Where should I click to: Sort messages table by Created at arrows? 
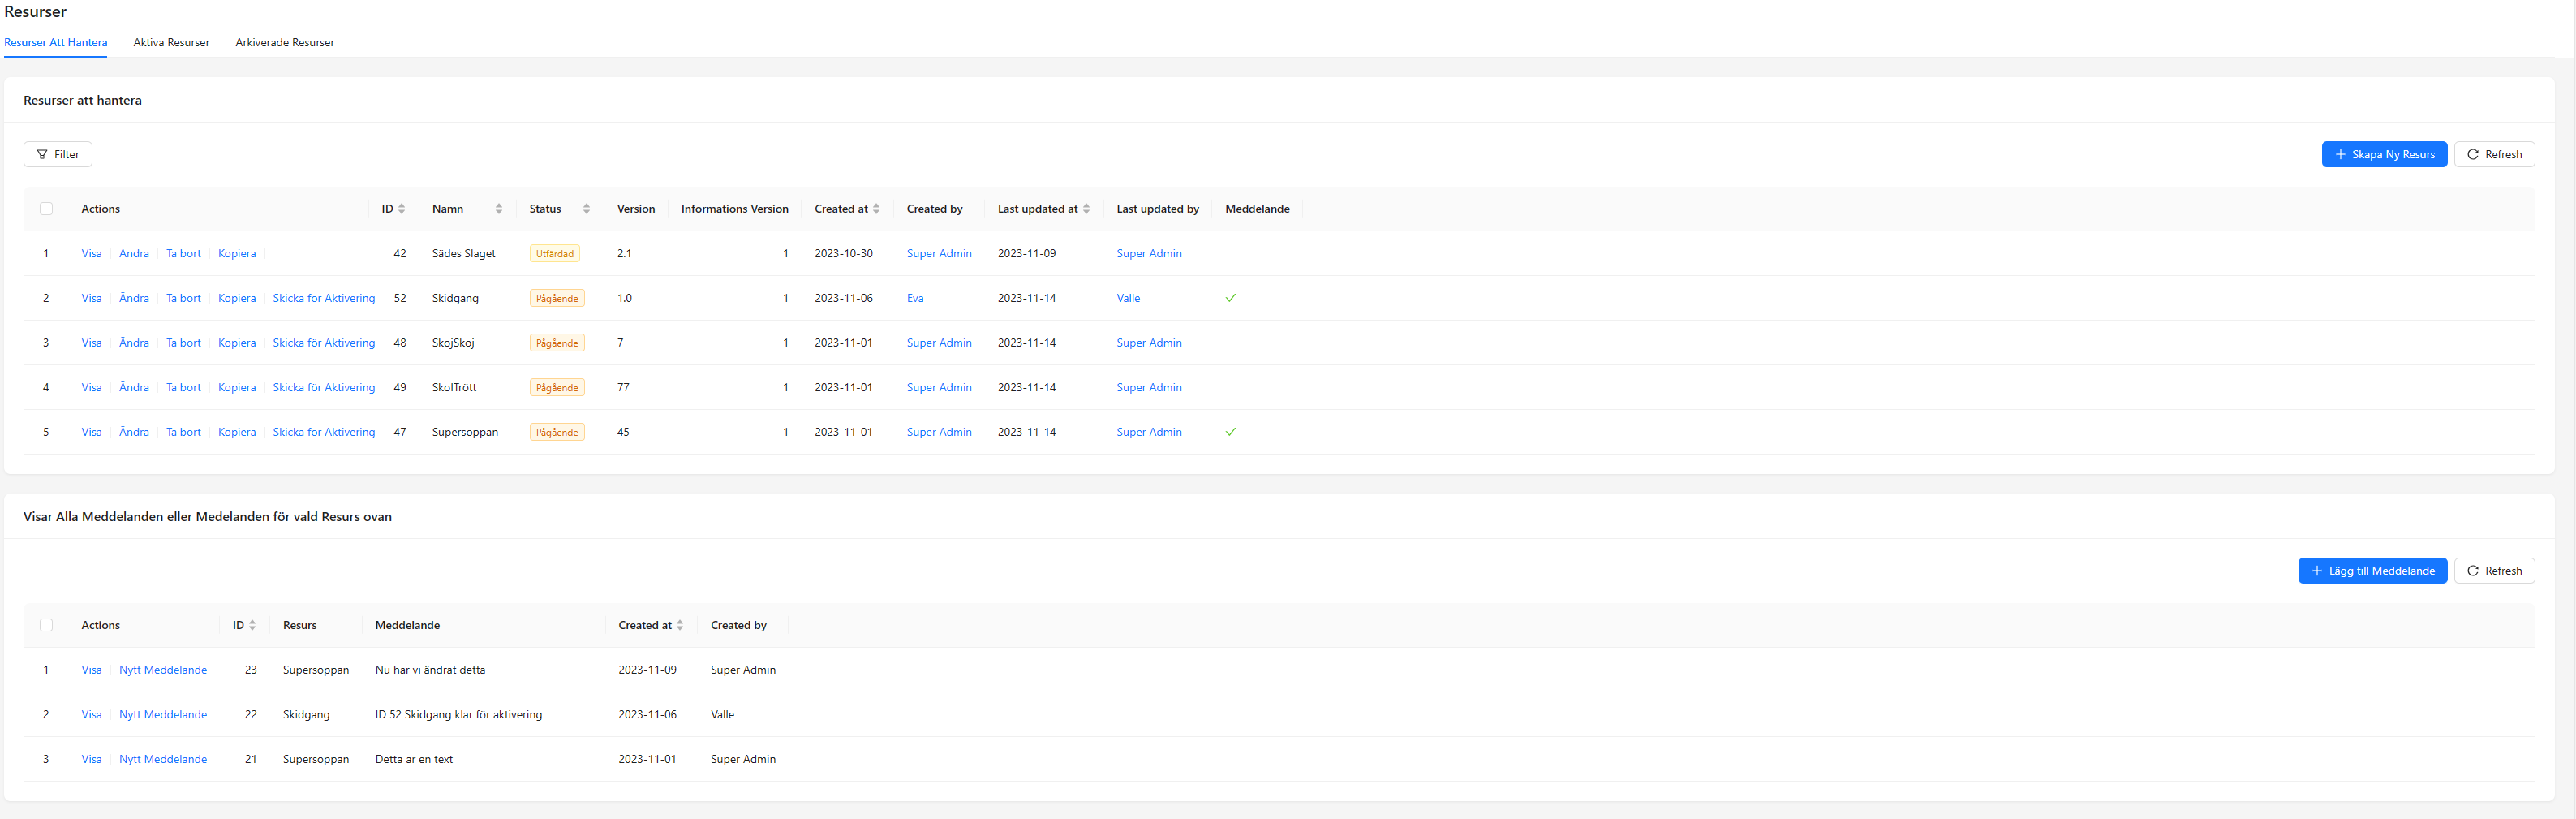[680, 625]
